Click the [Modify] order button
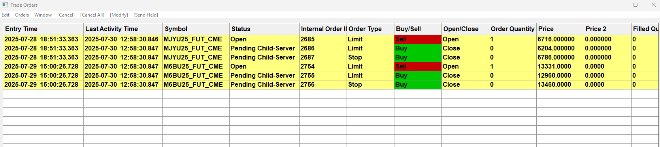 [119, 15]
